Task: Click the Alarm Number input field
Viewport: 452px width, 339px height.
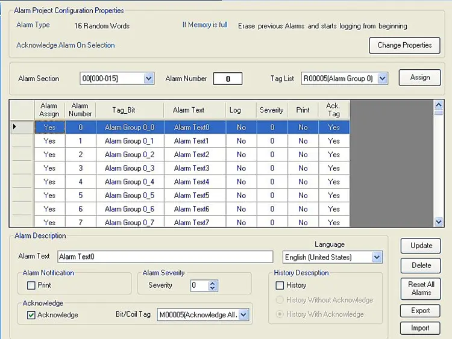Action: pyautogui.click(x=228, y=79)
